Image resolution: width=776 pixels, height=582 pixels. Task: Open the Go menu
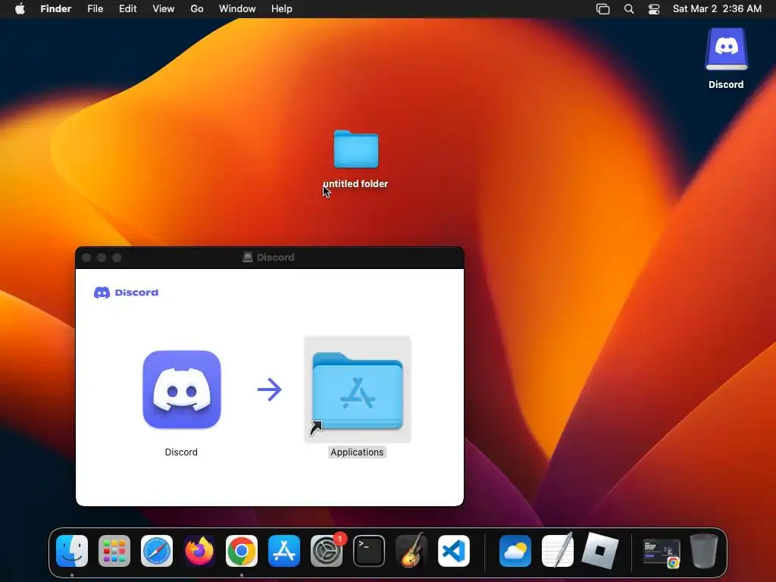tap(197, 9)
